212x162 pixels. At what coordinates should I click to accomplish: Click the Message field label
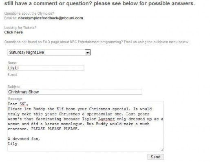pyautogui.click(x=15, y=99)
